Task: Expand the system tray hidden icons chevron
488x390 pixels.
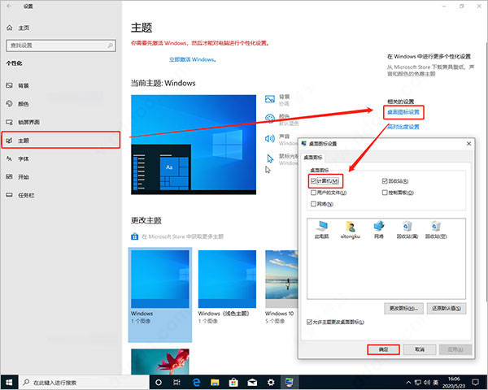Action: coord(408,382)
